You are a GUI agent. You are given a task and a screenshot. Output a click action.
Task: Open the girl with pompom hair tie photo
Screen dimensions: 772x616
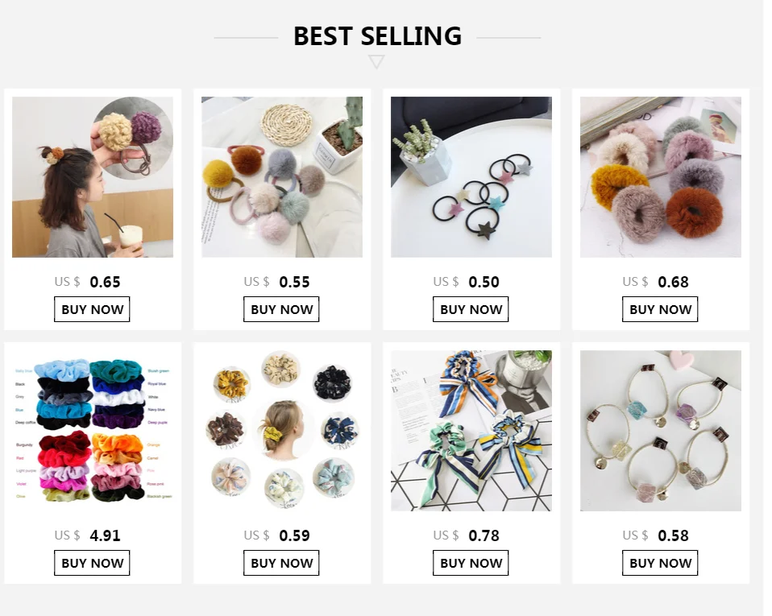(93, 176)
